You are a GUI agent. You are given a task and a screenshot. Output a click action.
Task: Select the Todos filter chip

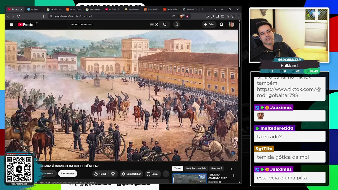click(x=178, y=169)
